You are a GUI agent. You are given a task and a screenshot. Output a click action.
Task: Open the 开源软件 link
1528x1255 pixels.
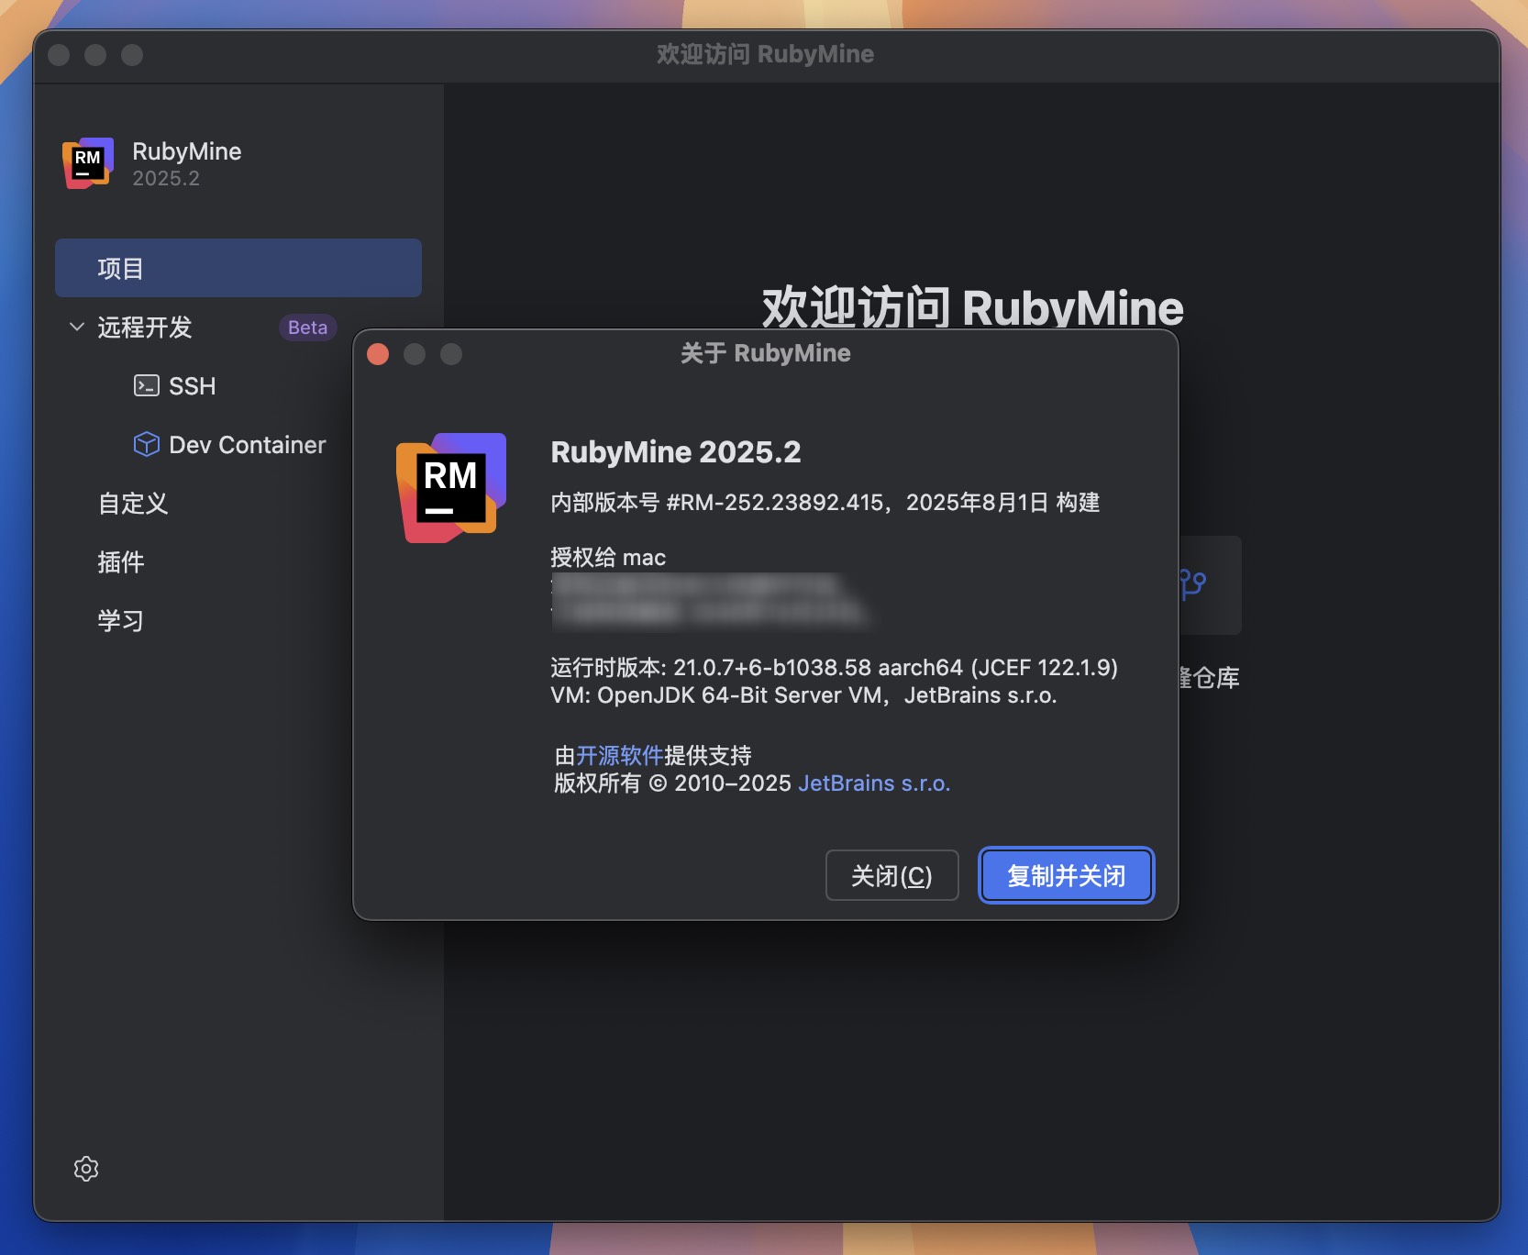click(620, 755)
